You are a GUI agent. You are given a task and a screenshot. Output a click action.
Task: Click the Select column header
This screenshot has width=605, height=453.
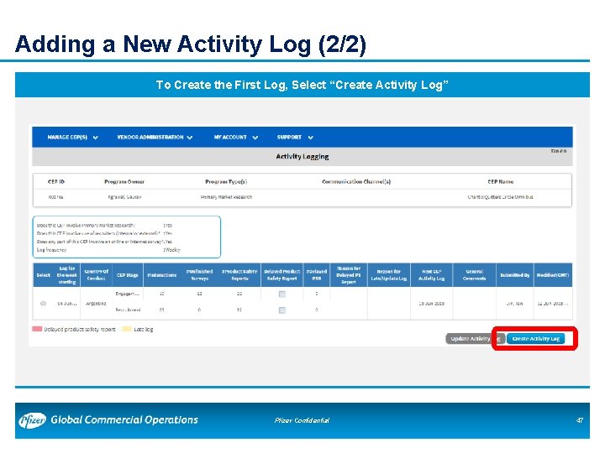tap(43, 275)
